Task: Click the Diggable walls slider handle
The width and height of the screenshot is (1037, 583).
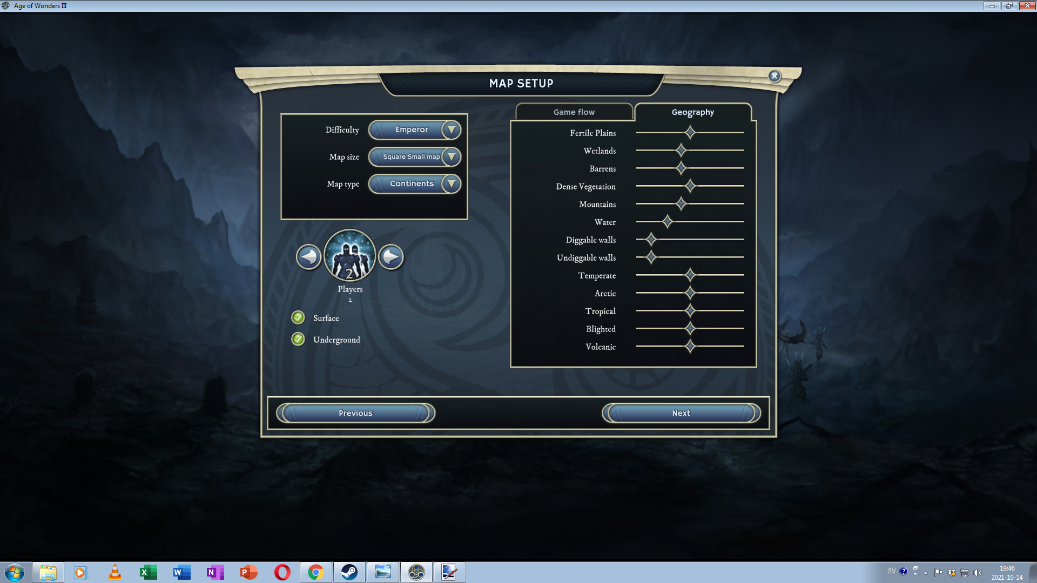Action: tap(651, 239)
